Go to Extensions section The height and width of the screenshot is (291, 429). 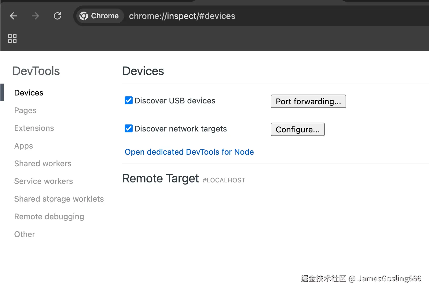click(34, 128)
